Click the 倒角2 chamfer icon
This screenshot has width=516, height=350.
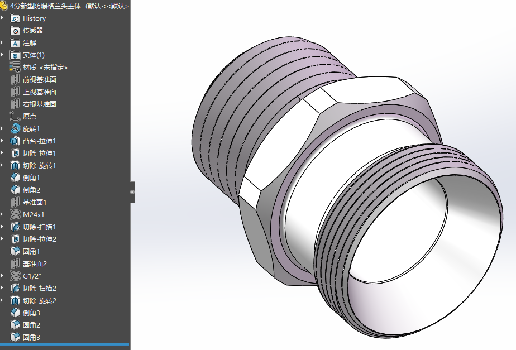pyautogui.click(x=15, y=190)
